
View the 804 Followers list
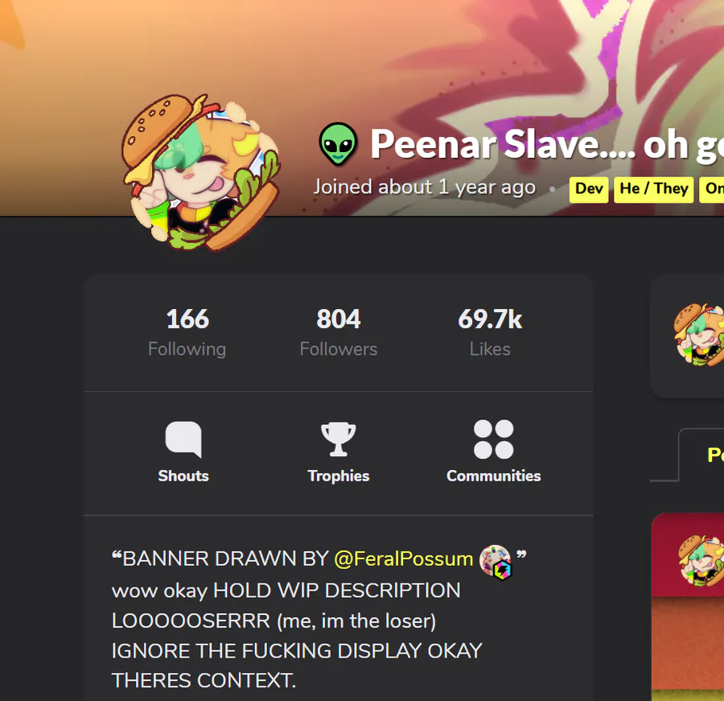coord(339,332)
